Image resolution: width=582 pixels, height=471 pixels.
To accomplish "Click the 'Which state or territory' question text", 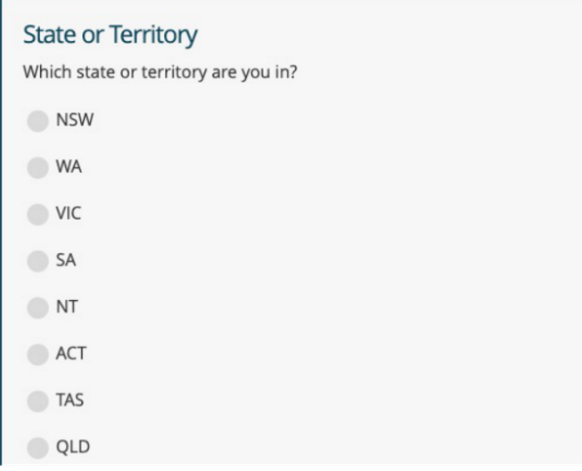I will click(160, 72).
